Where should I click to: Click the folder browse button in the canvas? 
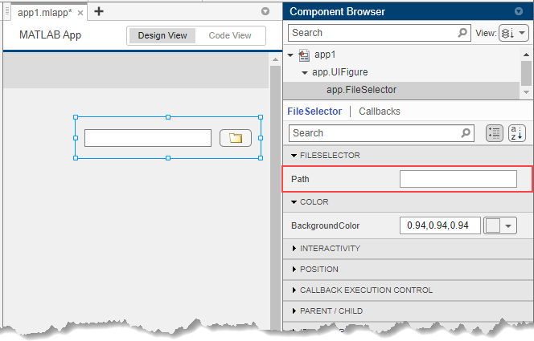pyautogui.click(x=236, y=138)
